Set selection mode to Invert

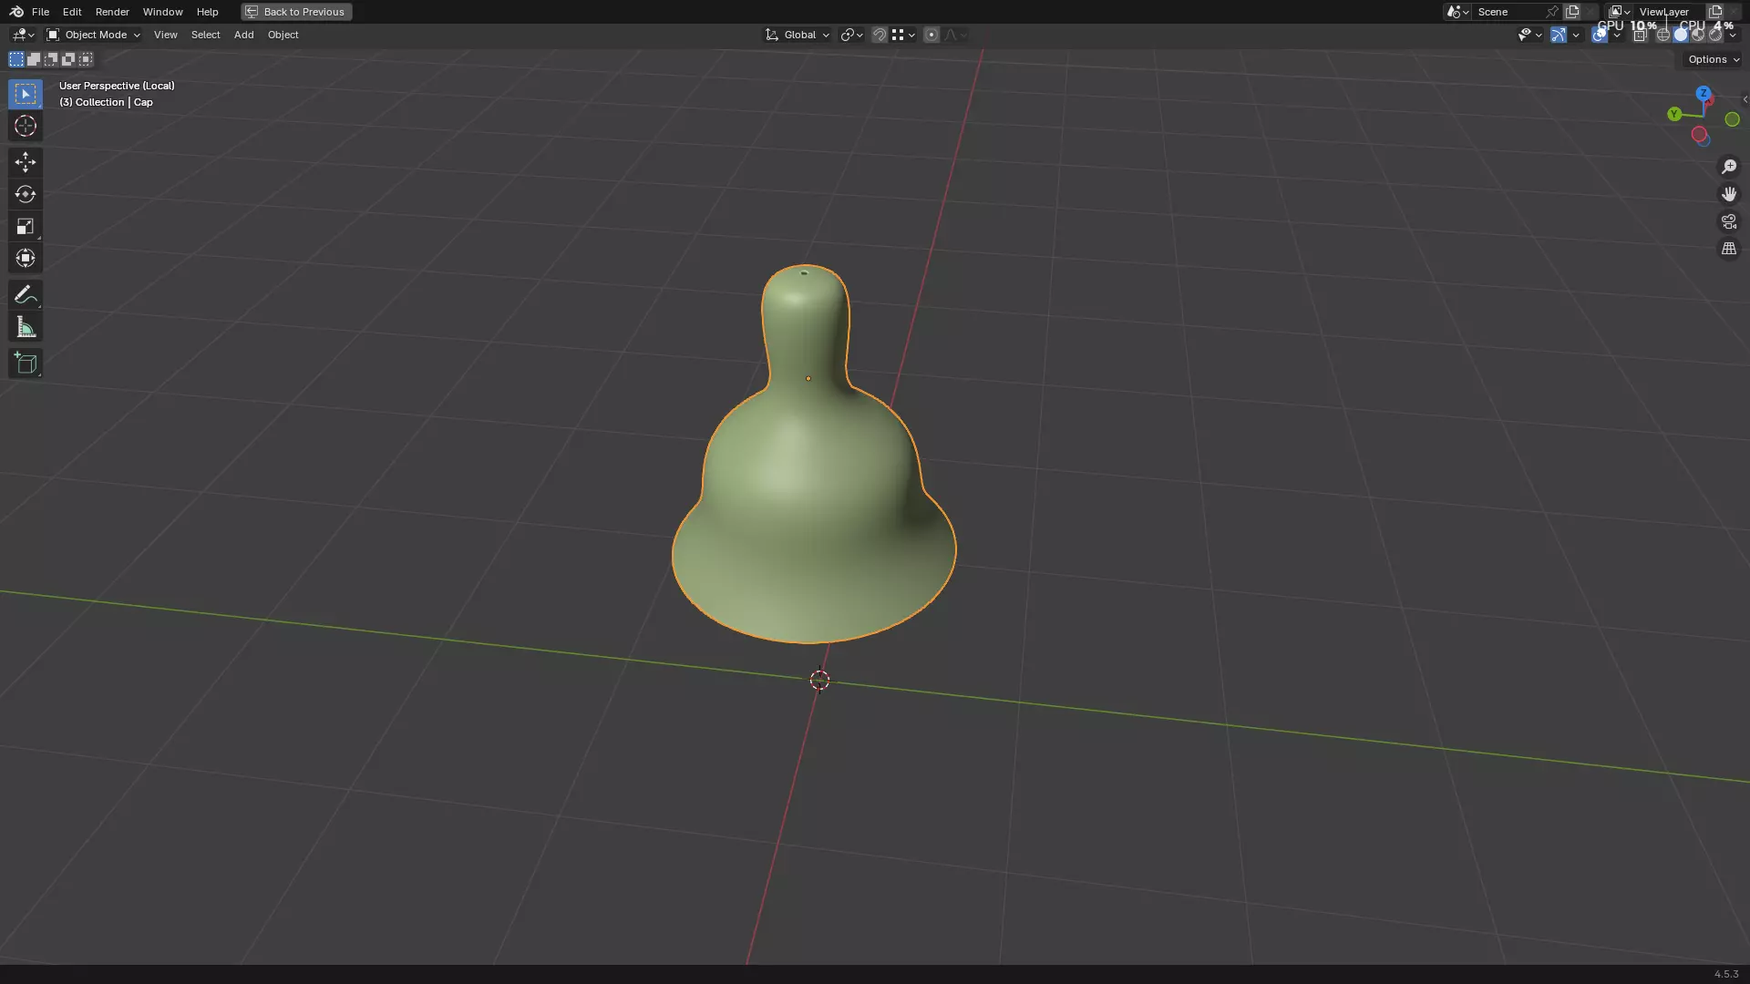pos(68,59)
